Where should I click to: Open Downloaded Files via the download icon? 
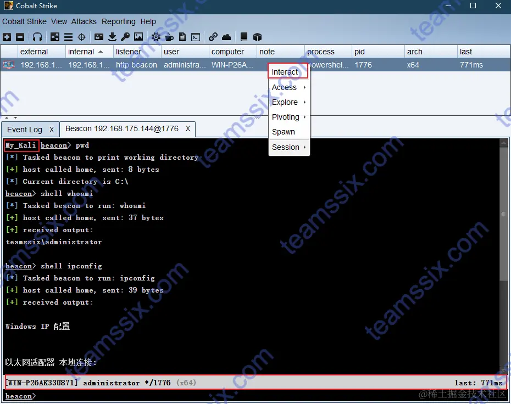point(112,37)
